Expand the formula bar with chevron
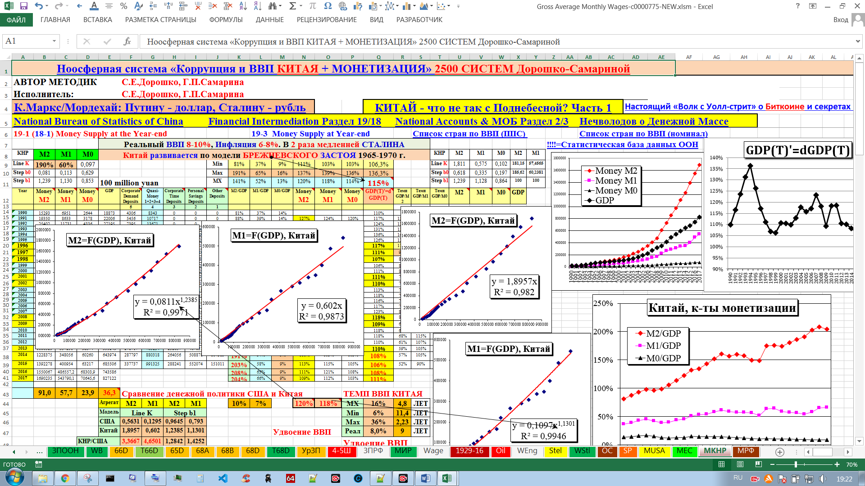Viewport: 865px width, 486px height. tap(857, 41)
